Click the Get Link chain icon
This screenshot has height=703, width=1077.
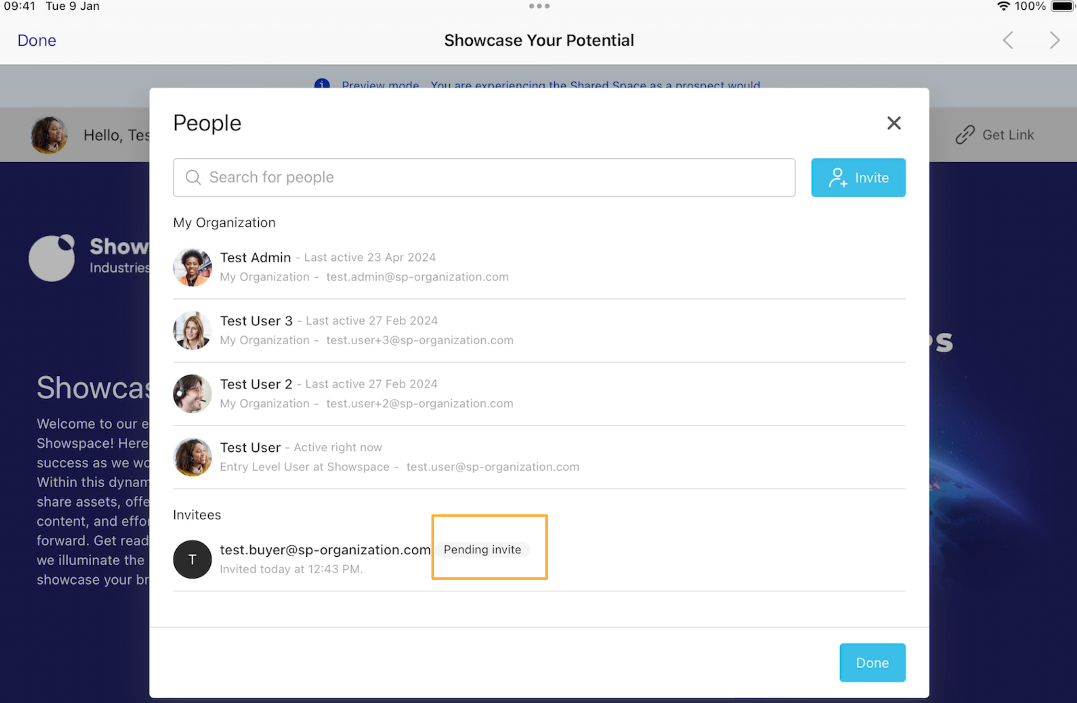click(965, 135)
